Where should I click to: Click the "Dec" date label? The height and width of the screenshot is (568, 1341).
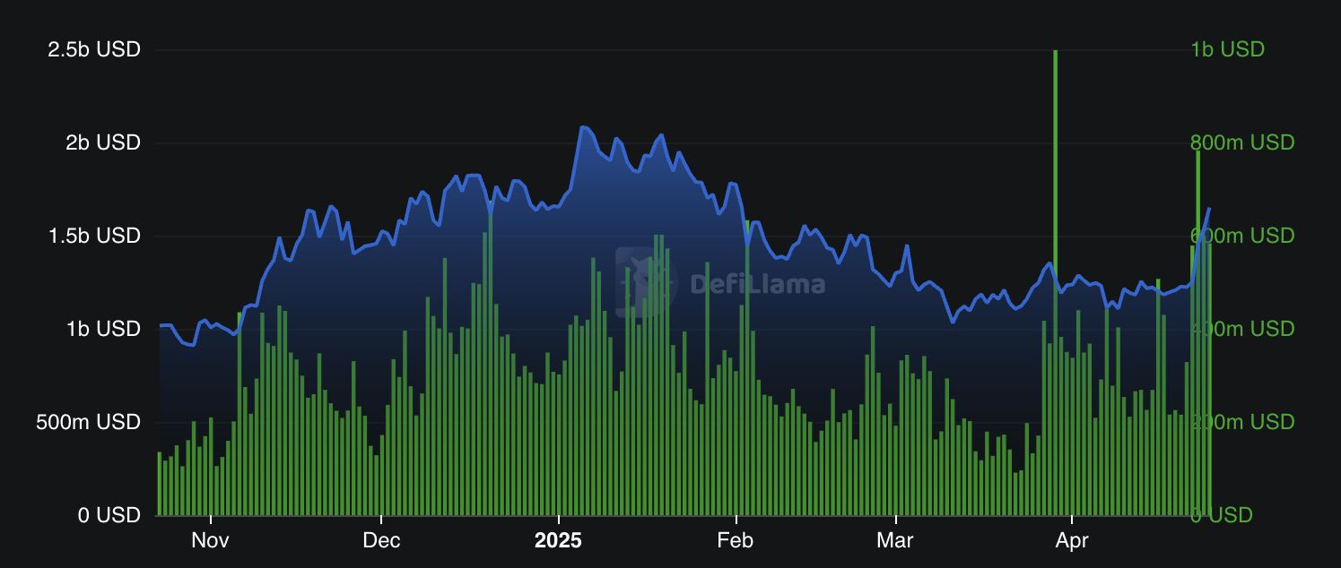coord(381,541)
